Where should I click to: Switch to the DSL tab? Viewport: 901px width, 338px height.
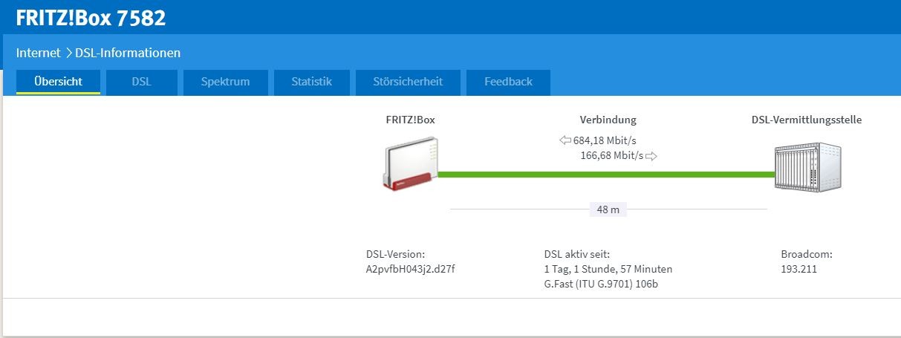[141, 82]
